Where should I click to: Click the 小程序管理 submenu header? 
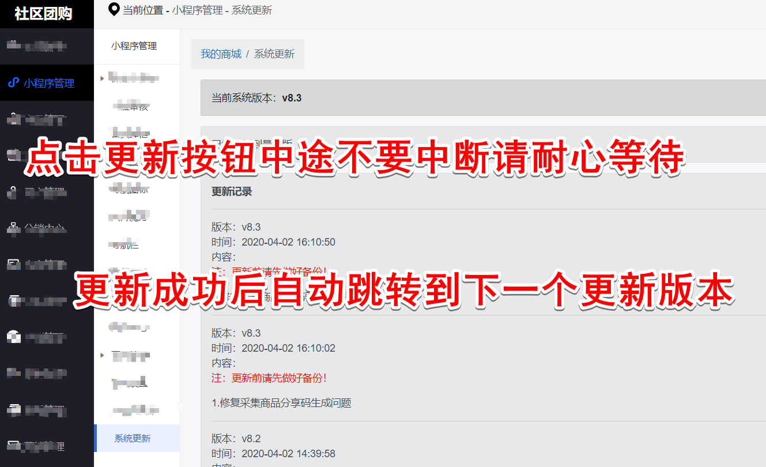(134, 46)
